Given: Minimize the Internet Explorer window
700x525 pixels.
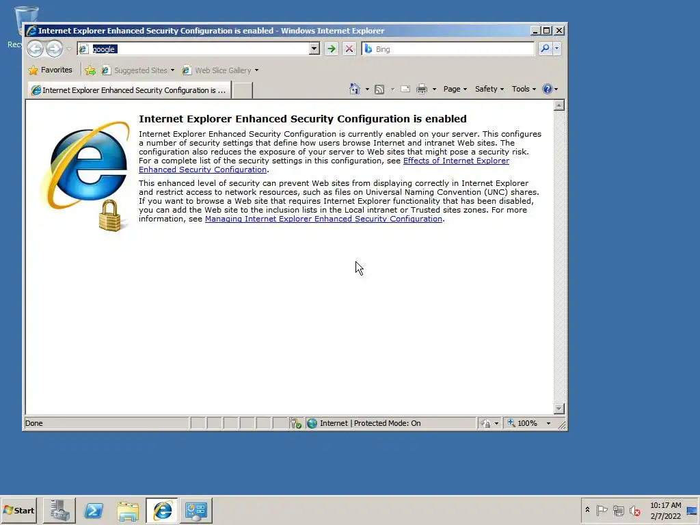Looking at the screenshot, I should tap(535, 30).
